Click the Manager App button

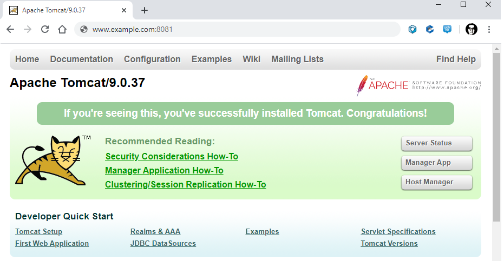point(437,163)
